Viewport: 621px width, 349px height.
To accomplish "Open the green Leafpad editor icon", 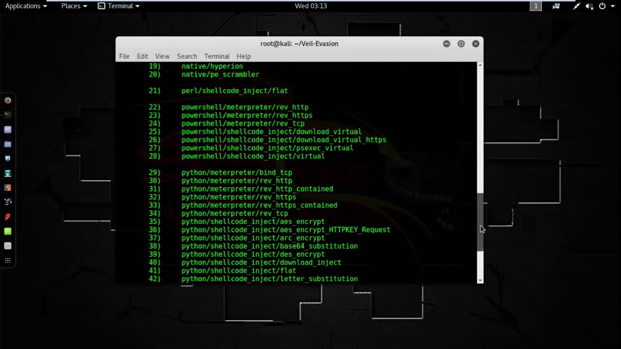I will [x=8, y=231].
